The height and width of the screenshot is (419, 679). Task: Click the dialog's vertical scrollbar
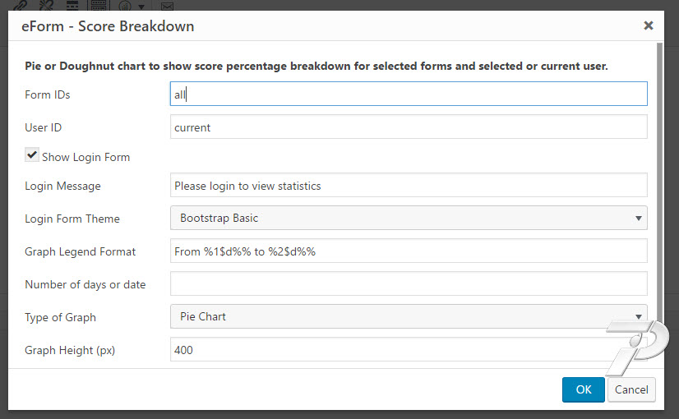pos(659,182)
